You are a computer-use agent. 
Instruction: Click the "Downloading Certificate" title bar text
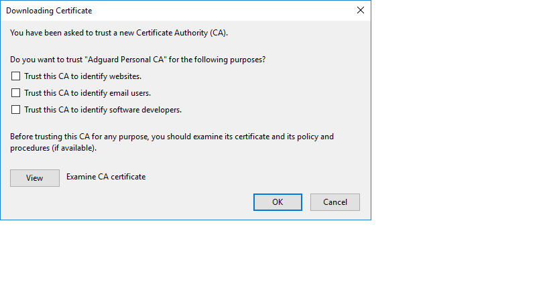(x=49, y=11)
